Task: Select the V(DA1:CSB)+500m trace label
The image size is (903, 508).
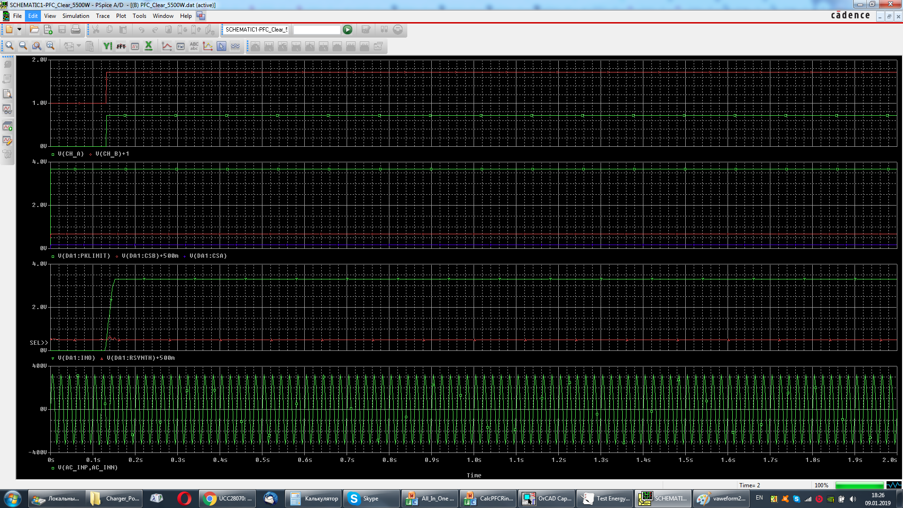Action: pyautogui.click(x=150, y=256)
